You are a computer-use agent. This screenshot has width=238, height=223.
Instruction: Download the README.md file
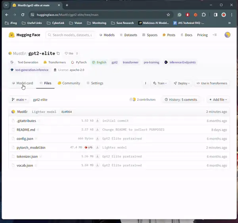click(97, 130)
